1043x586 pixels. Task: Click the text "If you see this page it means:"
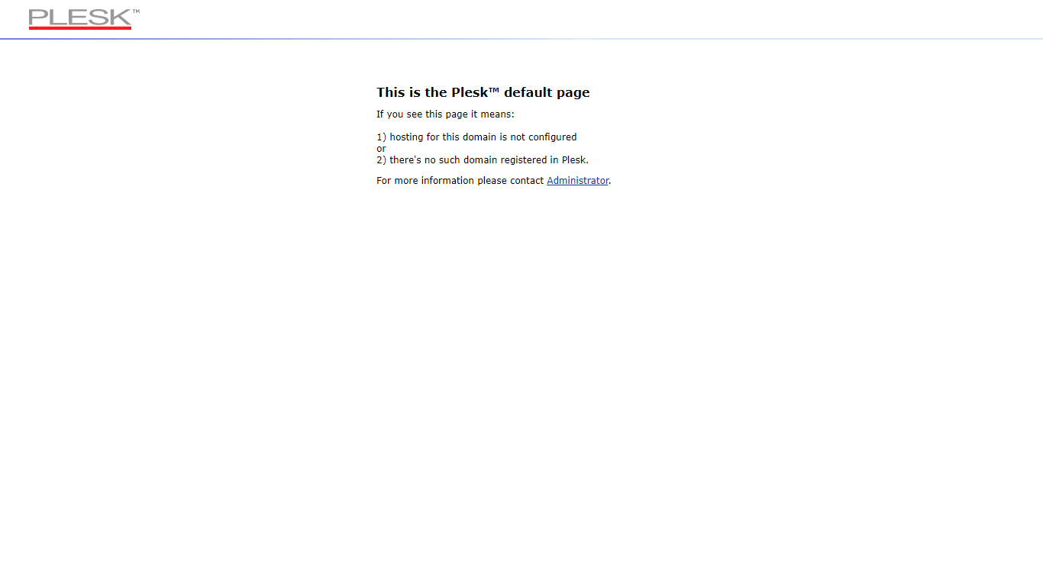(445, 114)
